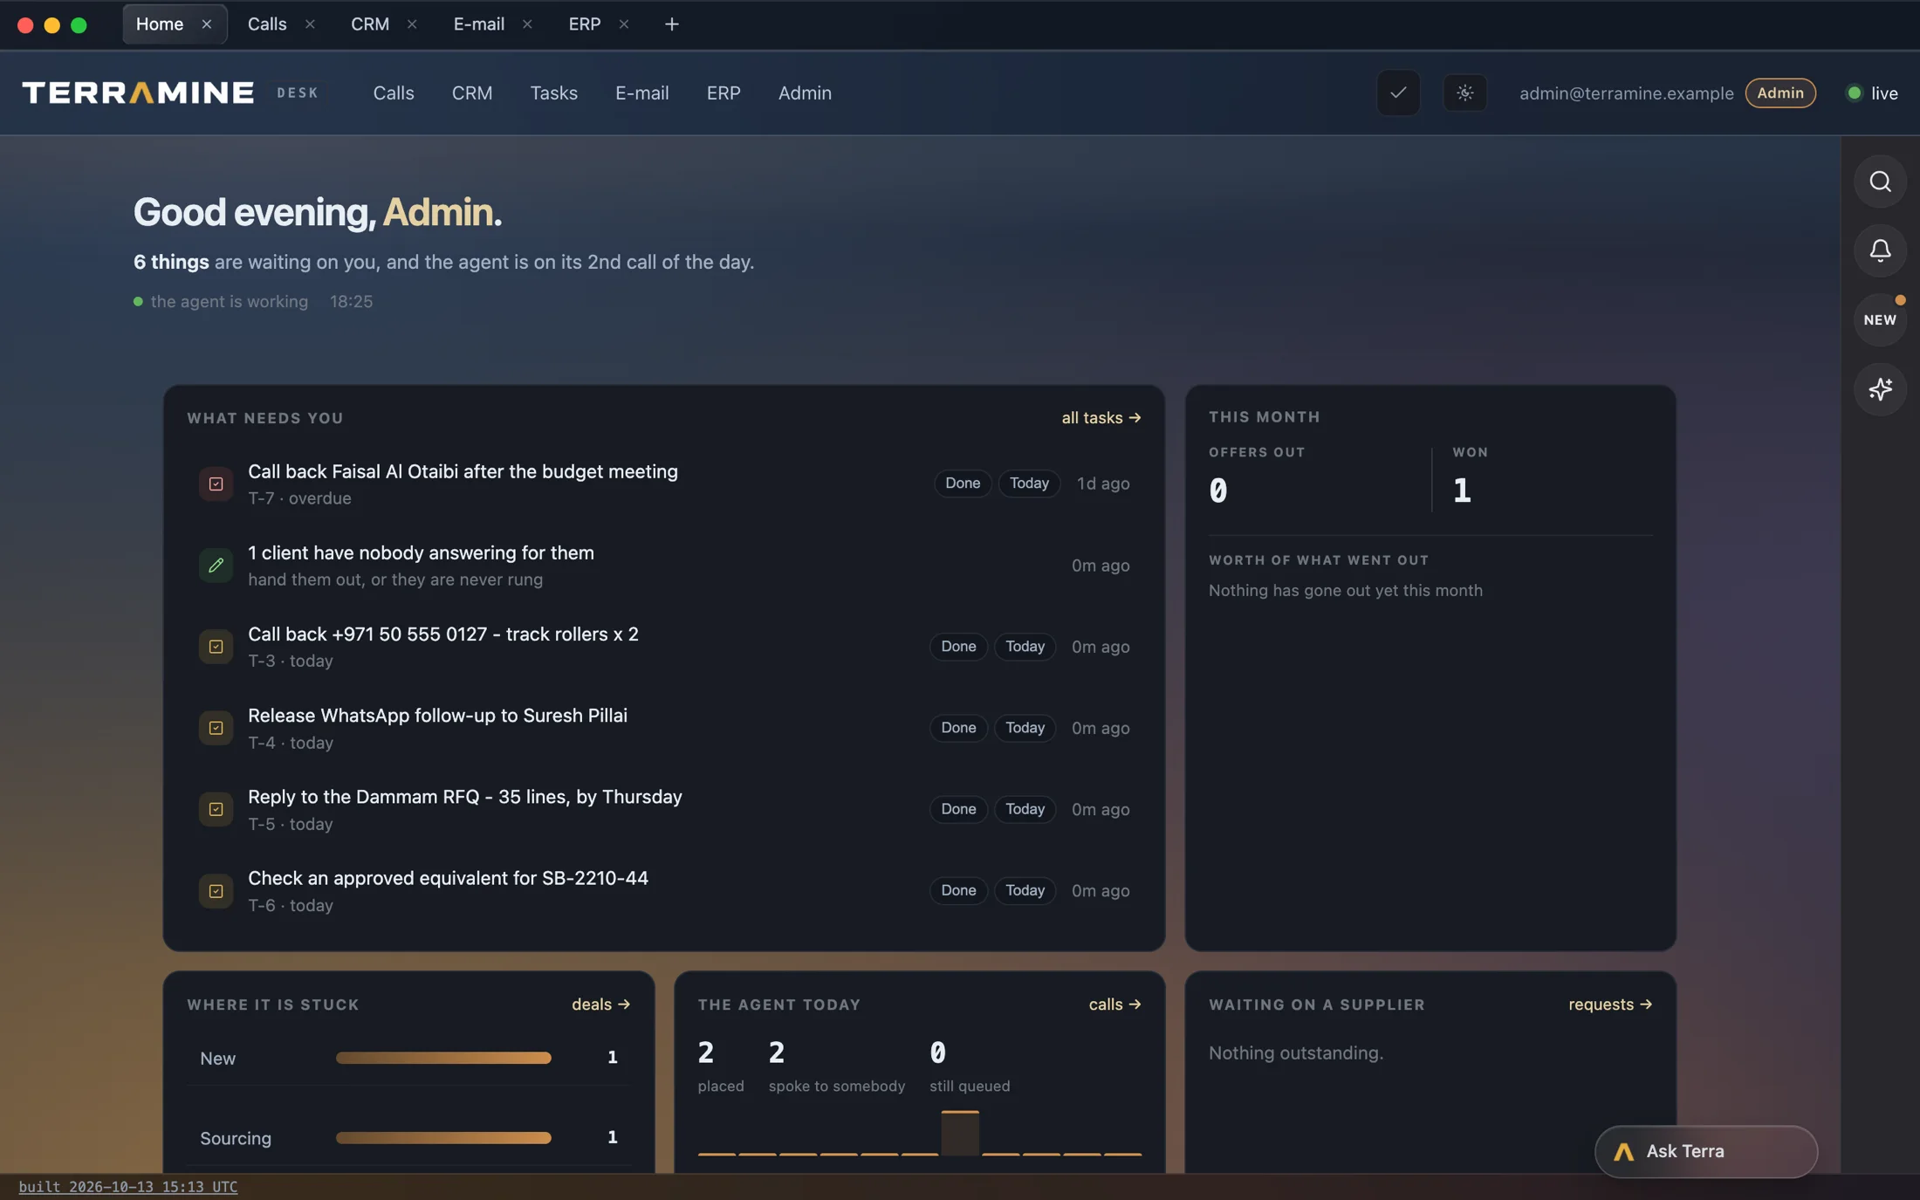Click the tall bar in agent calls chart
Viewport: 1920px width, 1200px height.
coord(960,1133)
